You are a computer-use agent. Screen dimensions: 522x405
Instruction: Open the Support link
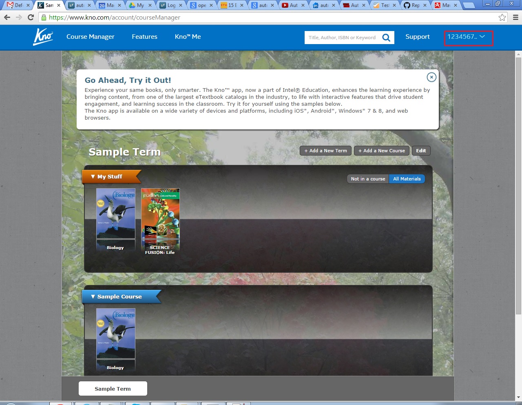(x=418, y=37)
